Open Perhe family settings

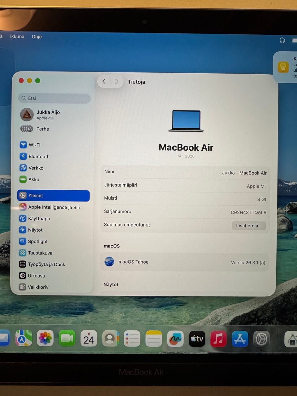[35, 129]
